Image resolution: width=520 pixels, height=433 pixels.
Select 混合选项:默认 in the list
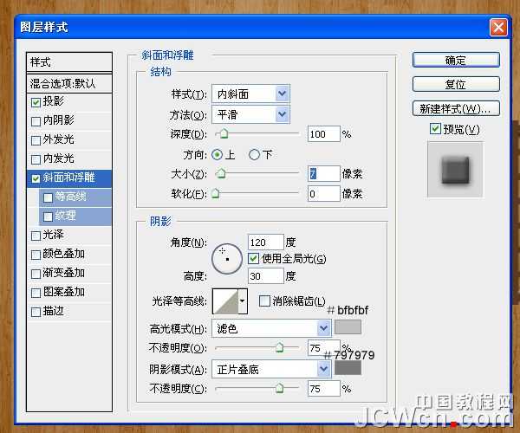pyautogui.click(x=69, y=83)
